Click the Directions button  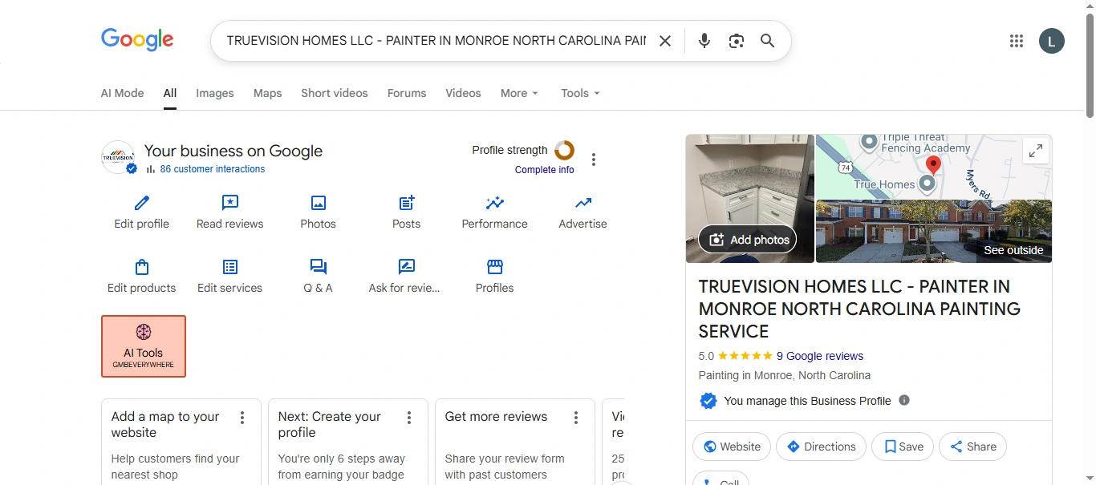[x=821, y=447]
